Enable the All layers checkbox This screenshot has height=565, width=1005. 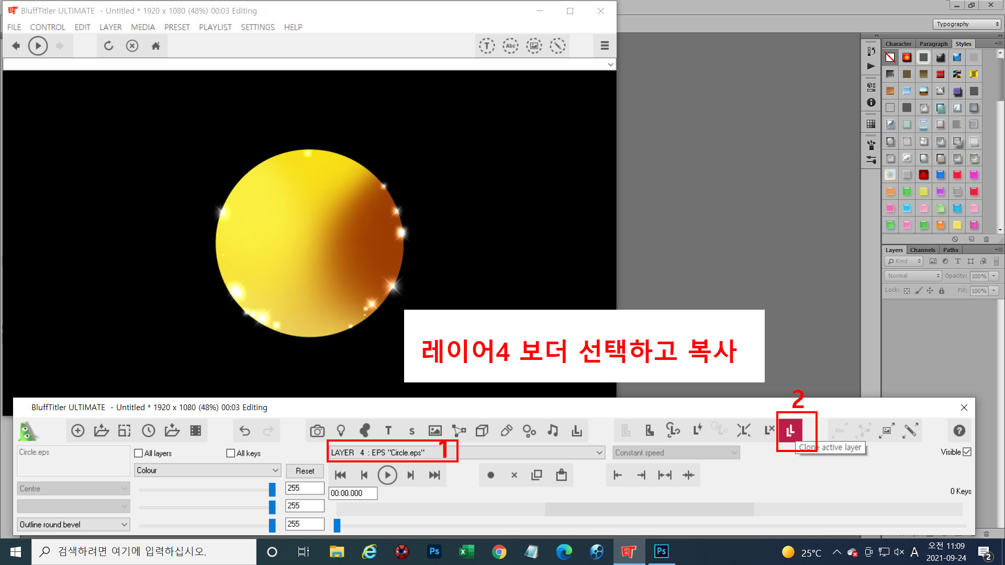click(139, 453)
